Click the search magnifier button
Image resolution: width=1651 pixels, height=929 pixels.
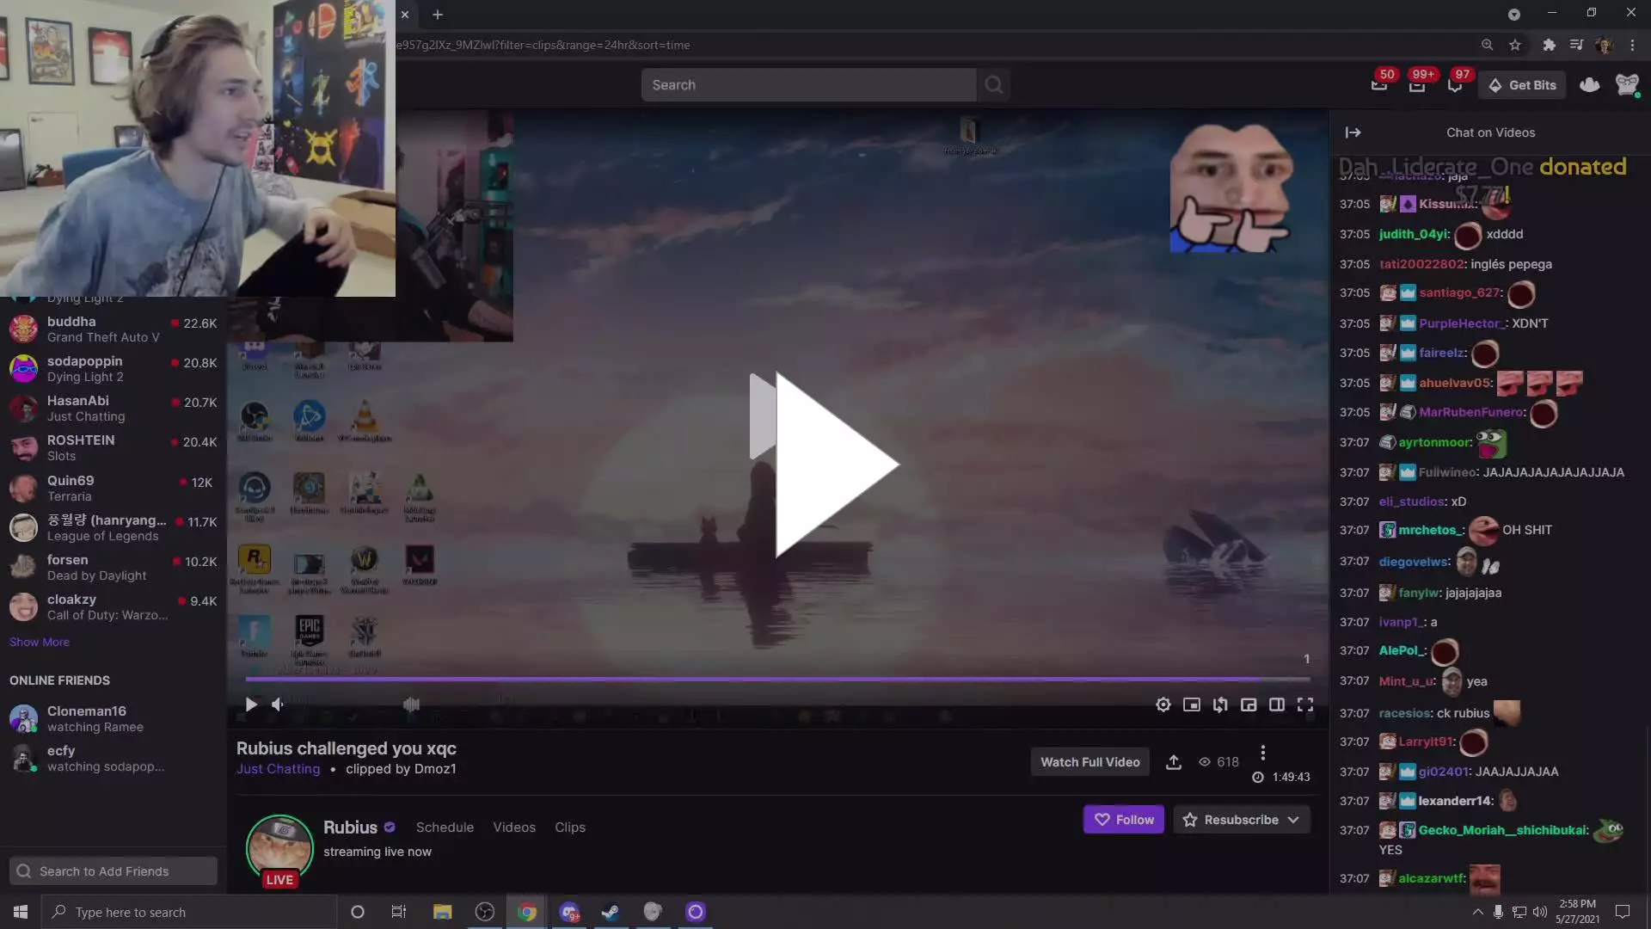(x=993, y=85)
